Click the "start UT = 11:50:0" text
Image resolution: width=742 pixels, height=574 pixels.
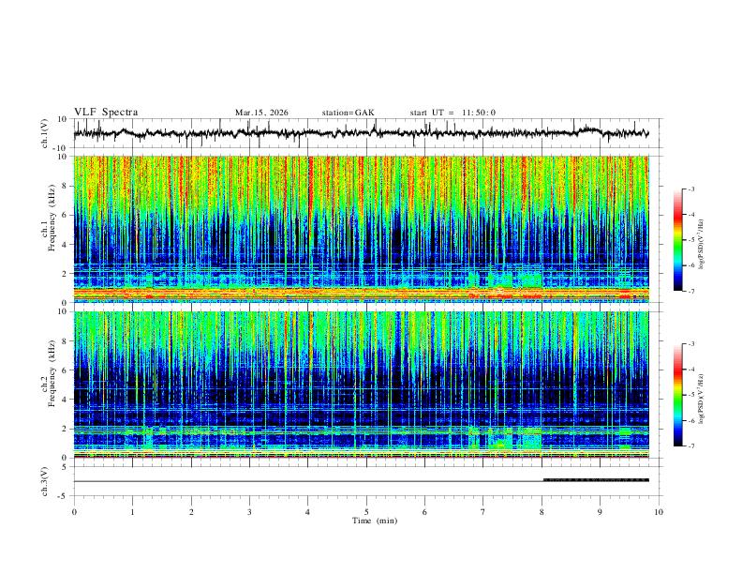(453, 113)
